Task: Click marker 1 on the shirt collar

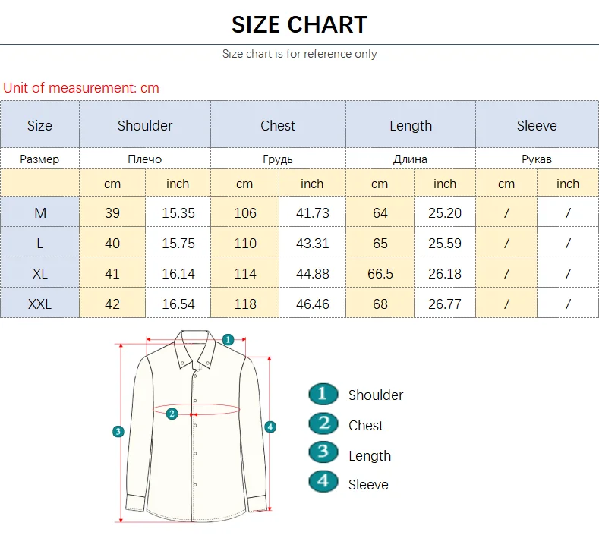Action: (x=228, y=340)
